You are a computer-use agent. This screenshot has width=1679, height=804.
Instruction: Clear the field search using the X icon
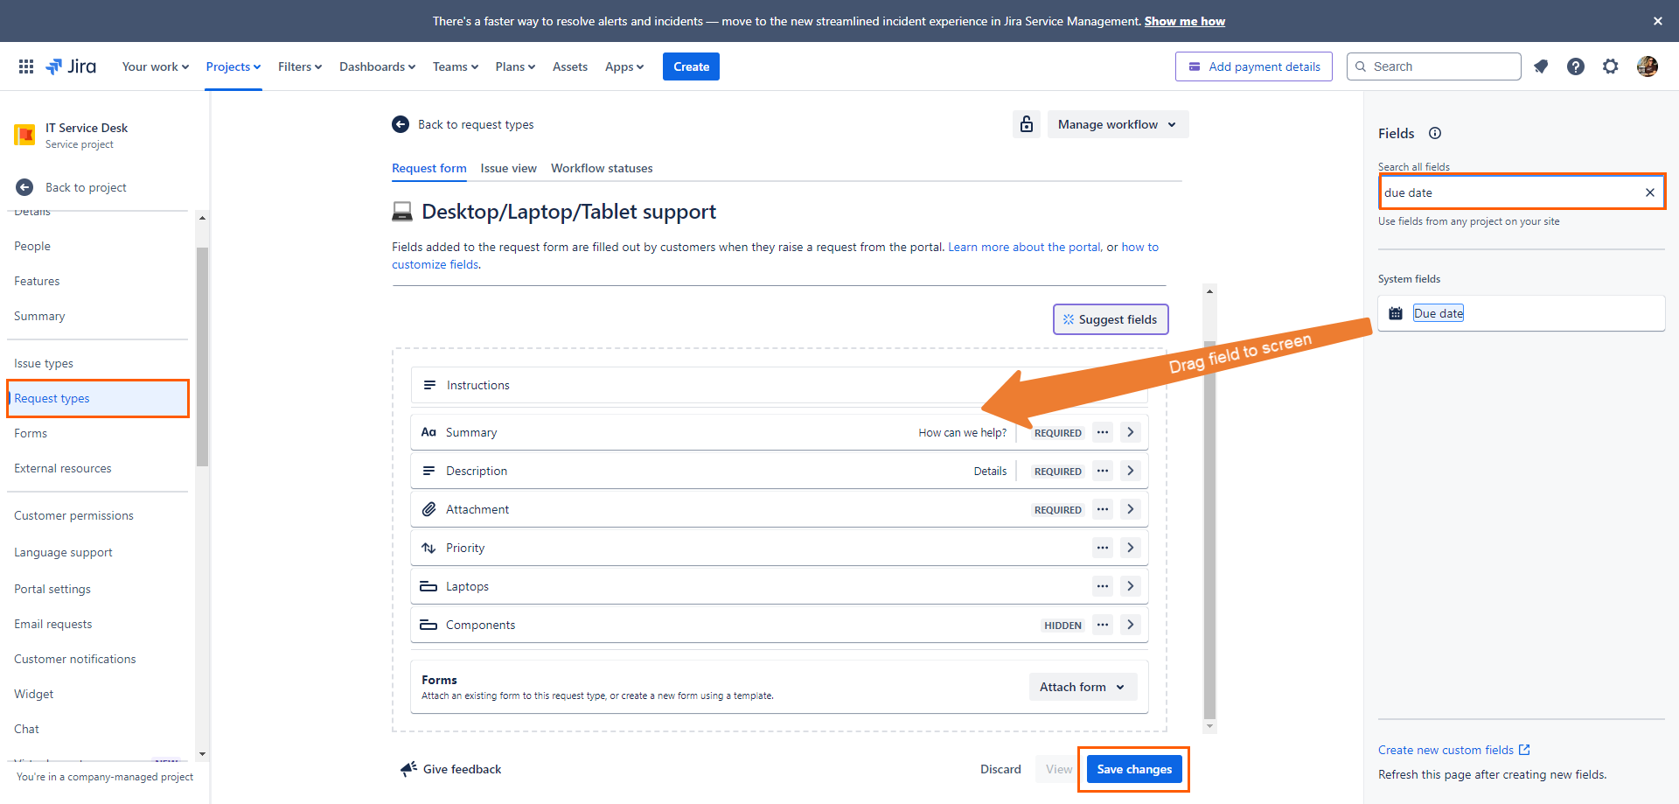(1650, 192)
